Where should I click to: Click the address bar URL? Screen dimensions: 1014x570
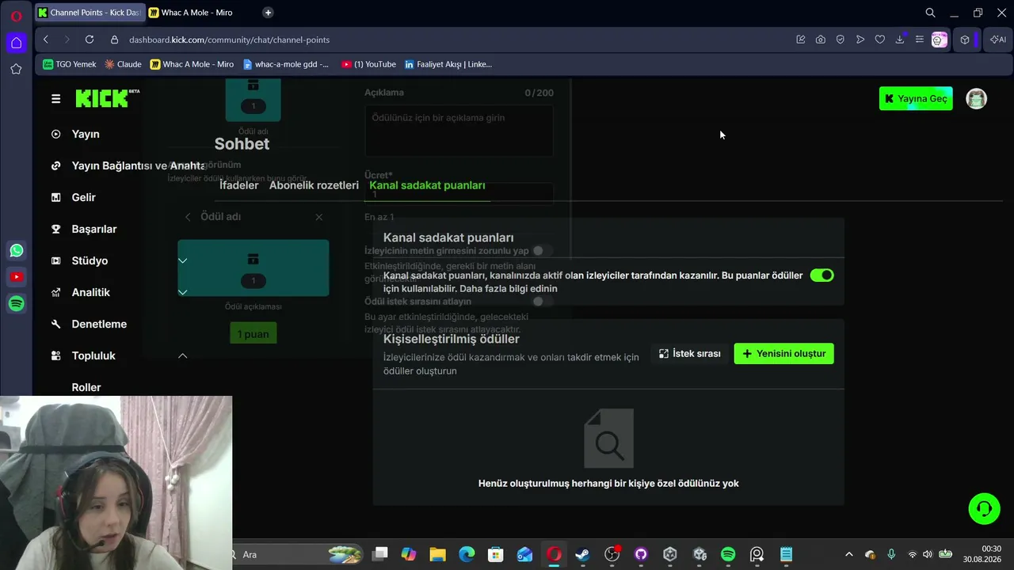click(229, 40)
